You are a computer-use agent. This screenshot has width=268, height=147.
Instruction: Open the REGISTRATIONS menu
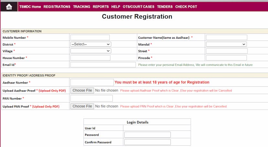click(x=57, y=7)
